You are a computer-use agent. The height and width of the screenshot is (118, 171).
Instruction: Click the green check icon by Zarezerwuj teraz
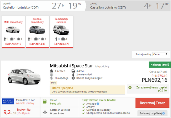(130, 87)
